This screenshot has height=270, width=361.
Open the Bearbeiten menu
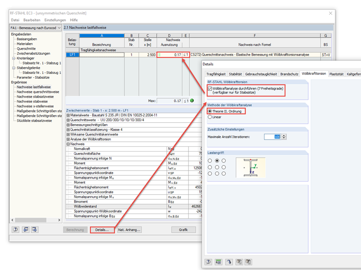pyautogui.click(x=32, y=20)
